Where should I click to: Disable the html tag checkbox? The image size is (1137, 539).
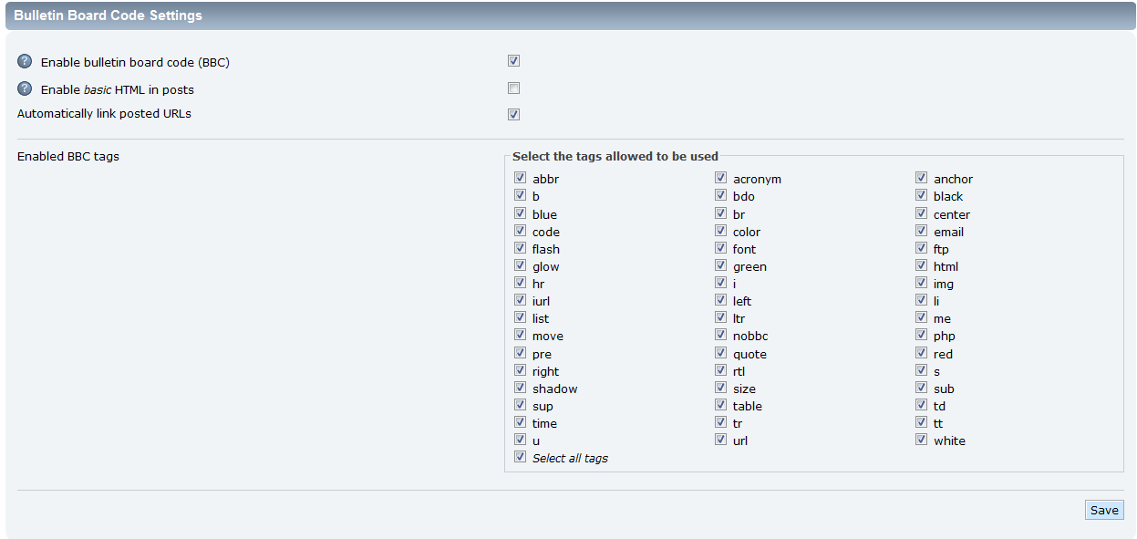[921, 266]
